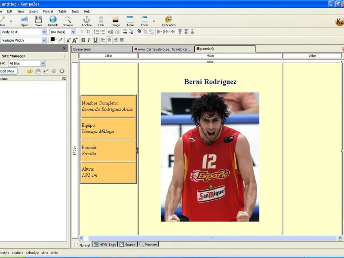The width and height of the screenshot is (344, 258).
Task: Switch to HTML Tags view
Action: click(105, 245)
